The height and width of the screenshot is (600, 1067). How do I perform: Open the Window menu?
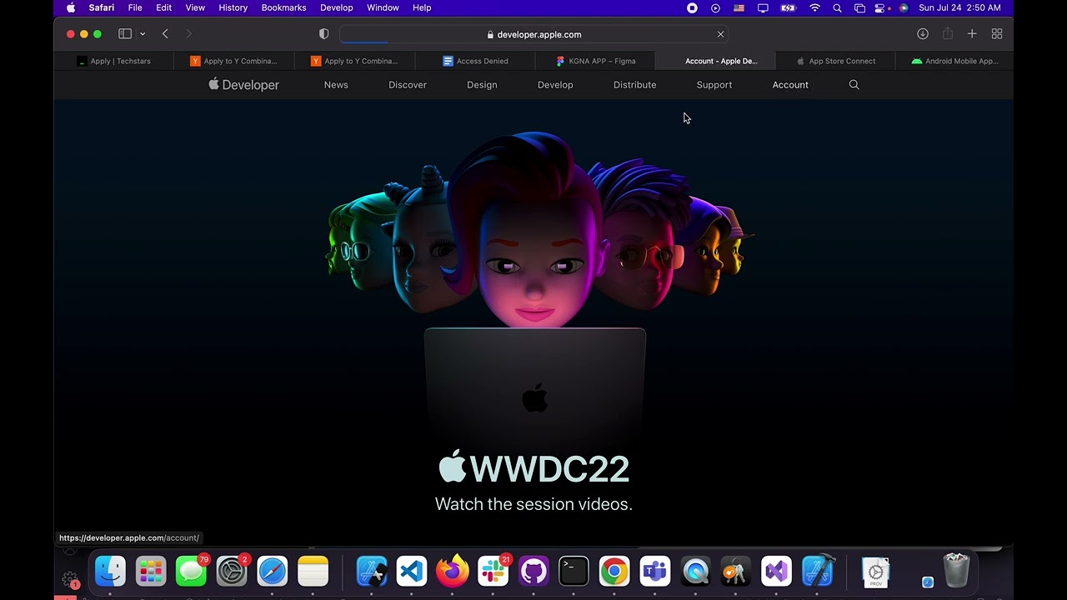383,7
